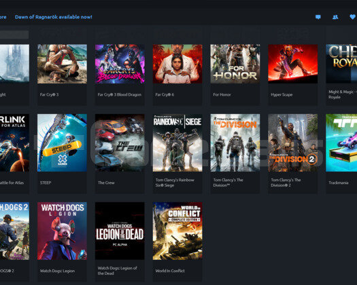
Task: Open the For Honor game cover
Action: (x=235, y=64)
